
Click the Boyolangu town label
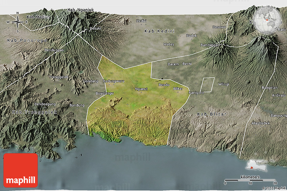[104, 93]
